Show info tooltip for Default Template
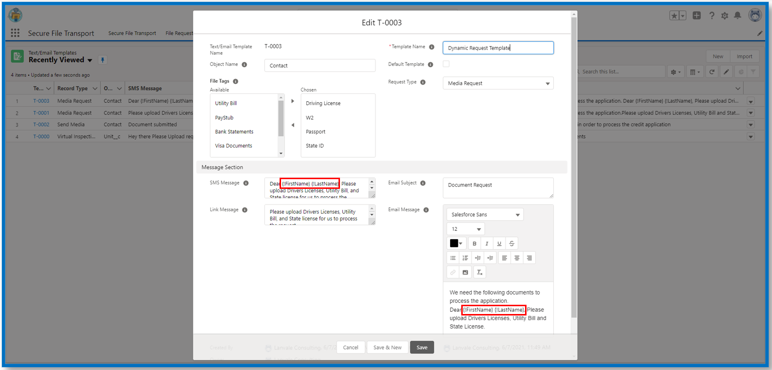The height and width of the screenshot is (370, 772). 431,65
